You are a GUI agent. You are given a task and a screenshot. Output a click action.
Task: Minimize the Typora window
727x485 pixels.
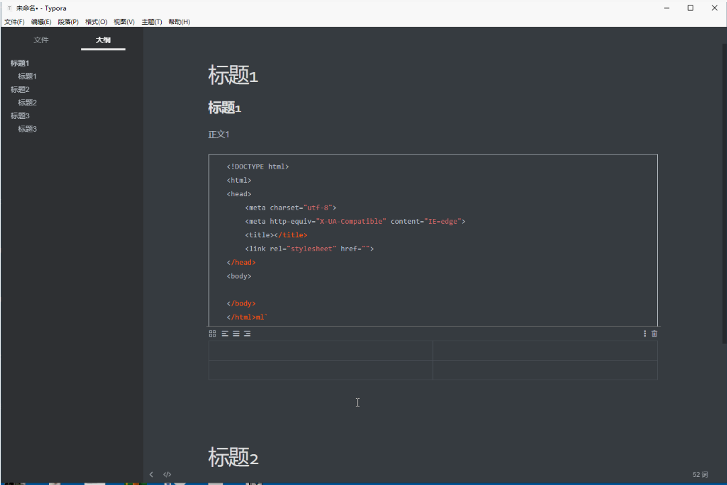pyautogui.click(x=667, y=8)
